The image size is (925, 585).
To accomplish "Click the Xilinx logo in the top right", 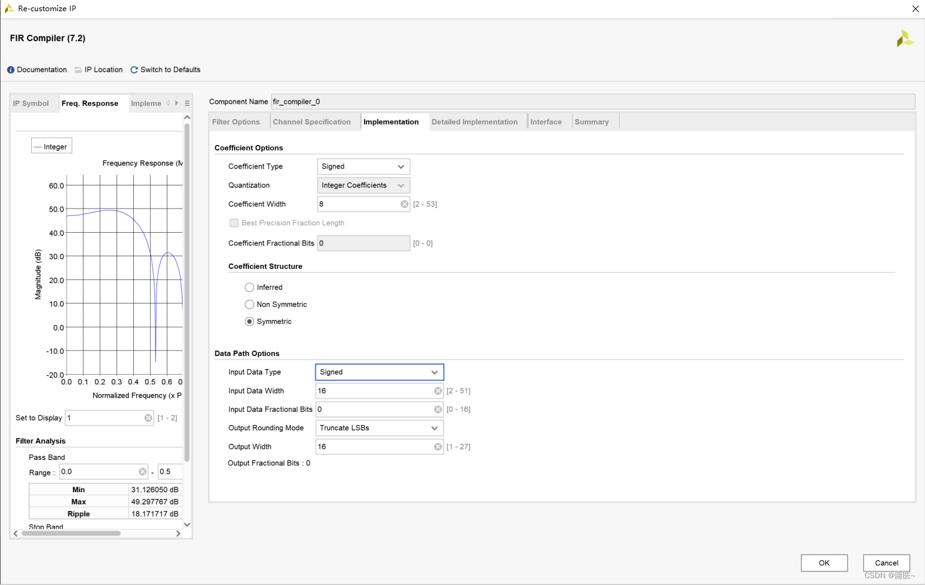I will [905, 39].
